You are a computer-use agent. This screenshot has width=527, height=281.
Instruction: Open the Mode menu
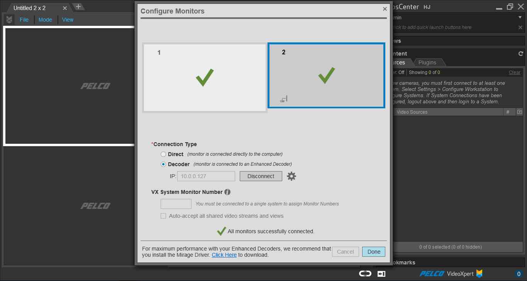(x=45, y=20)
